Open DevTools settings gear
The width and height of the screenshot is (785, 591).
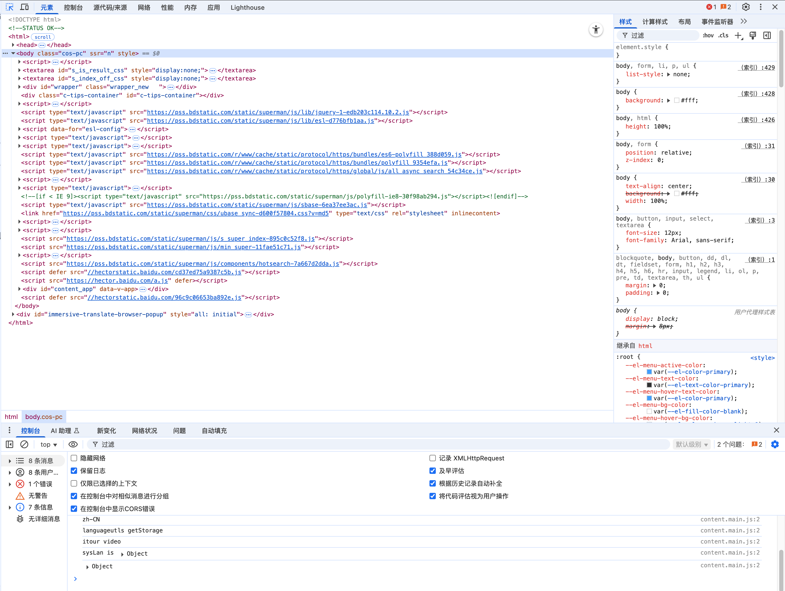[x=746, y=7]
